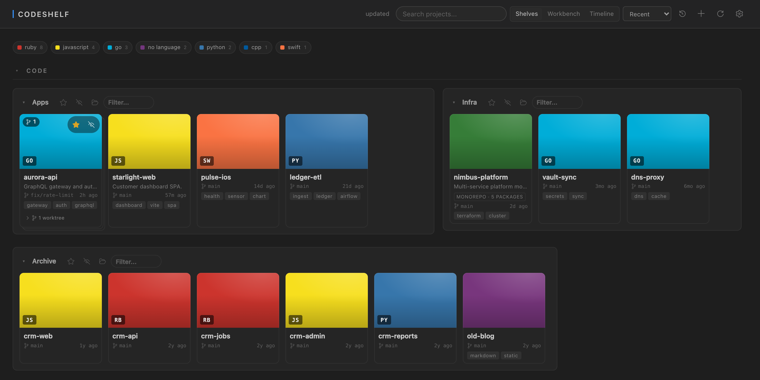760x380 pixels.
Task: Toggle hidden-eye icon on Apps shelf
Action: pyautogui.click(x=79, y=102)
